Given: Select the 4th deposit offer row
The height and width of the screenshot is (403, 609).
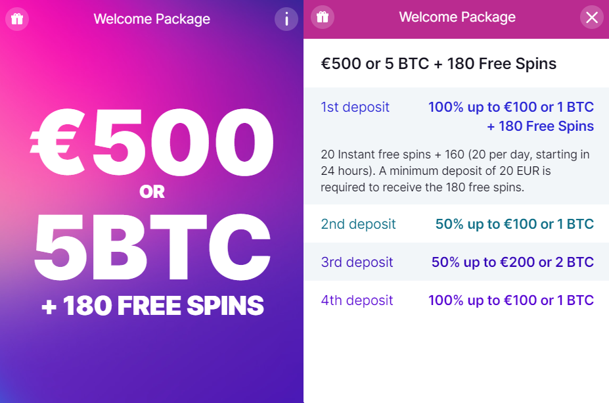Looking at the screenshot, I should pyautogui.click(x=456, y=300).
